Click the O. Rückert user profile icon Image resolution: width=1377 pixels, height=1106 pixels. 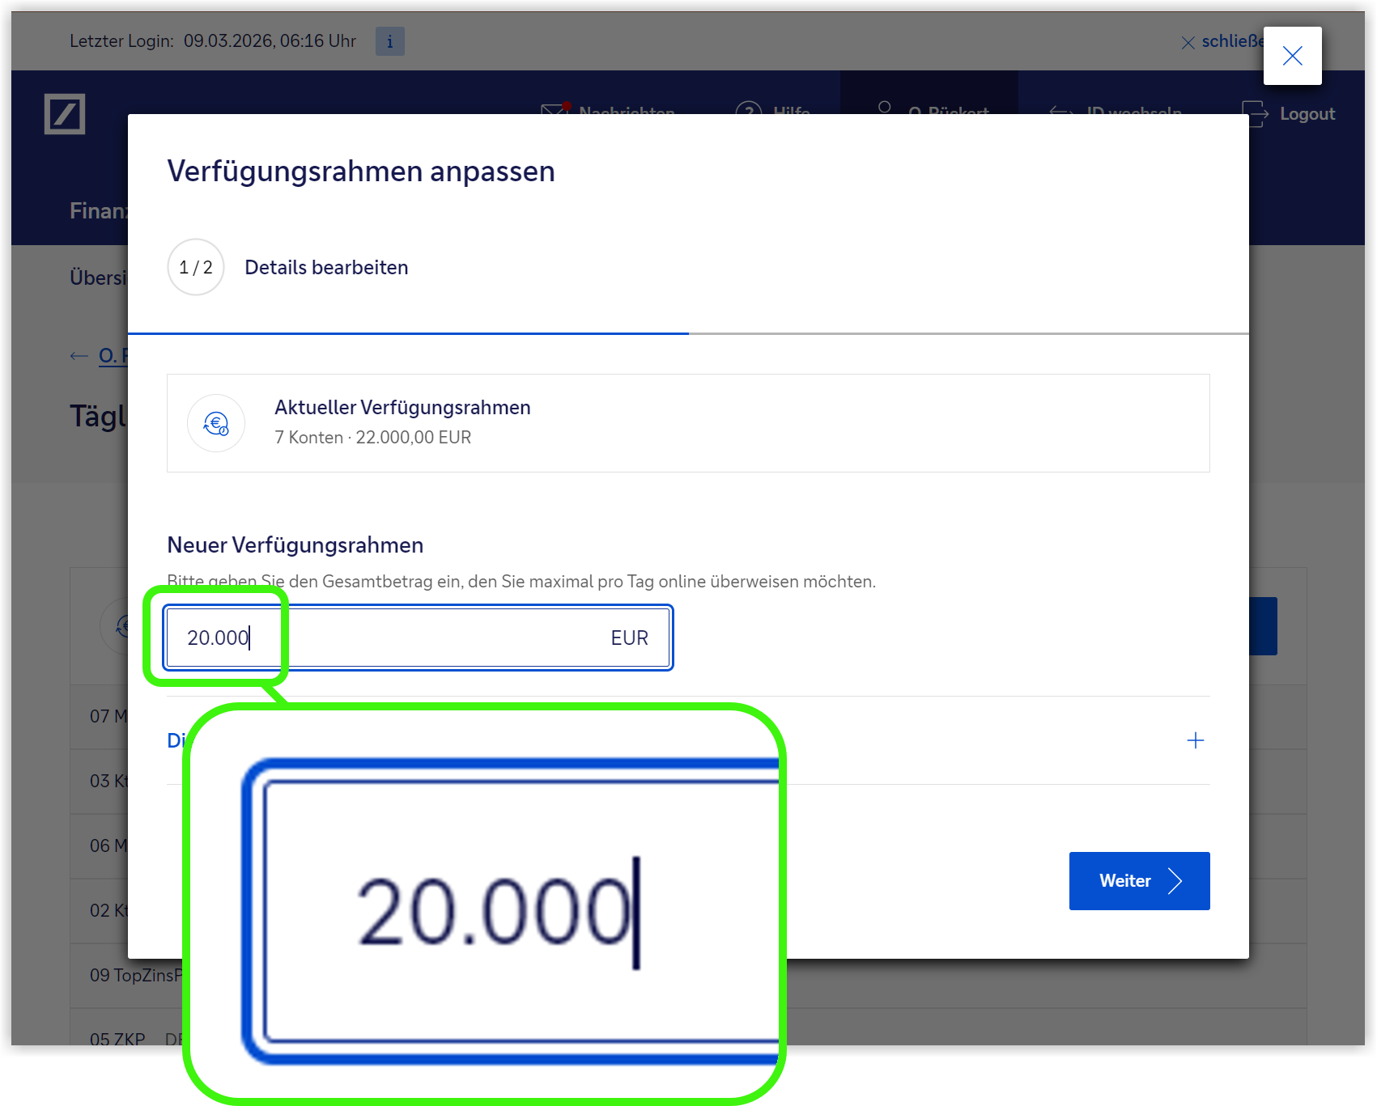[x=884, y=107]
